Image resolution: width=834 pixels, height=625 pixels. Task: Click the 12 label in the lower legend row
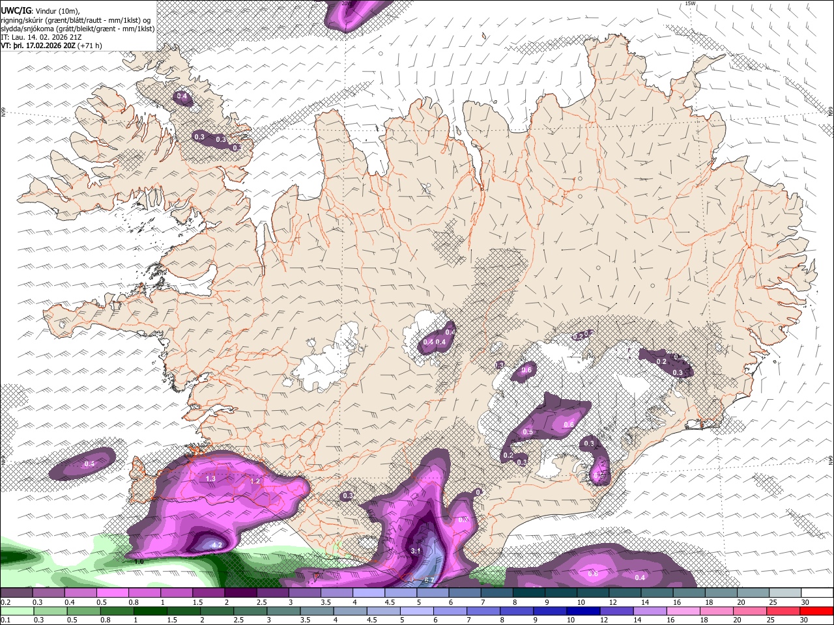pos(604,620)
